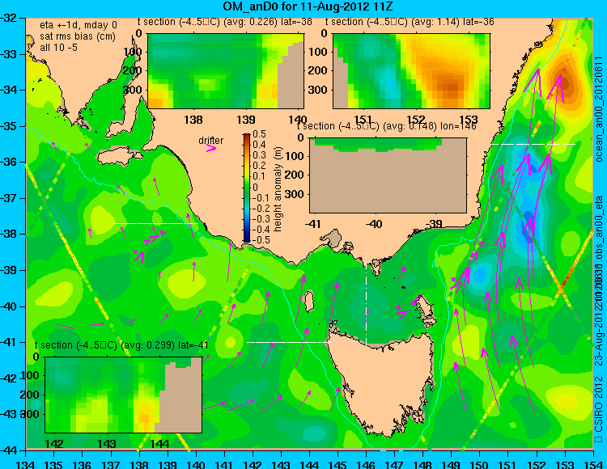This screenshot has height=469, width=607.
Task: Click the longitude tick 143 under lat=-41 inset
Action: tap(107, 444)
